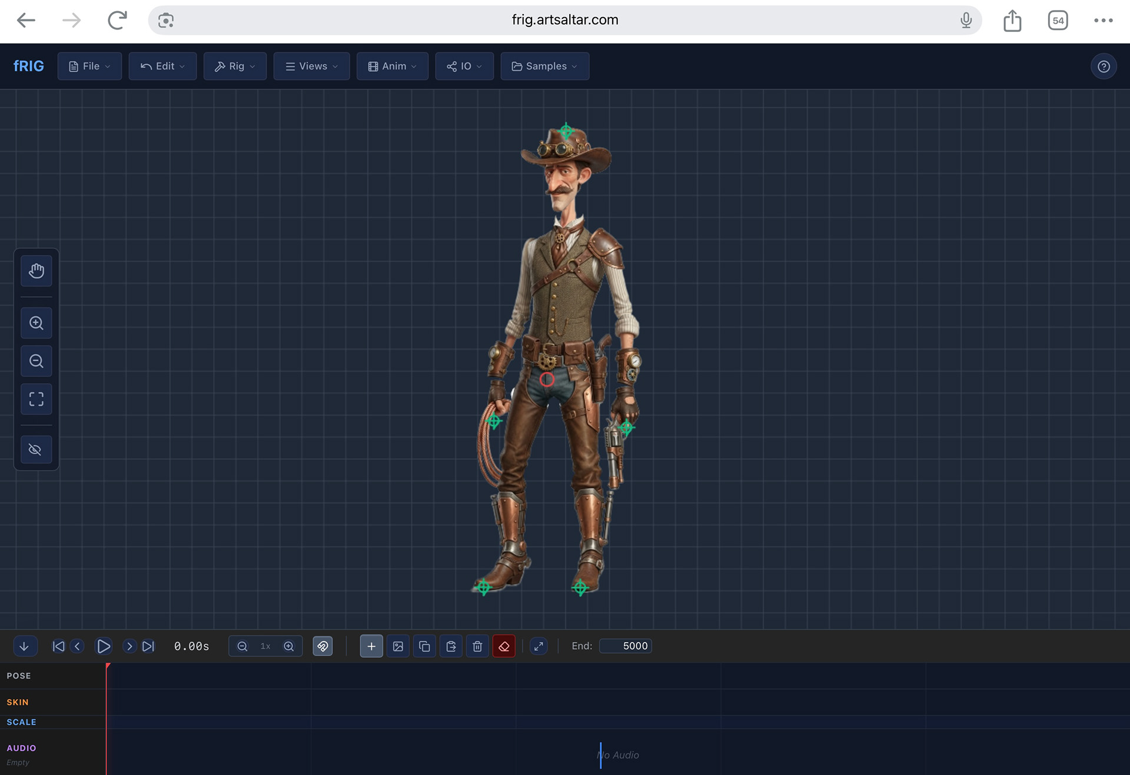Open the Samples dropdown
This screenshot has width=1130, height=775.
544,66
